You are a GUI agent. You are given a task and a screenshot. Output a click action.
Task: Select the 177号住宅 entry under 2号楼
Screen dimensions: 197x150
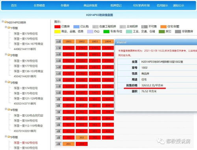pyautogui.click(x=26, y=66)
